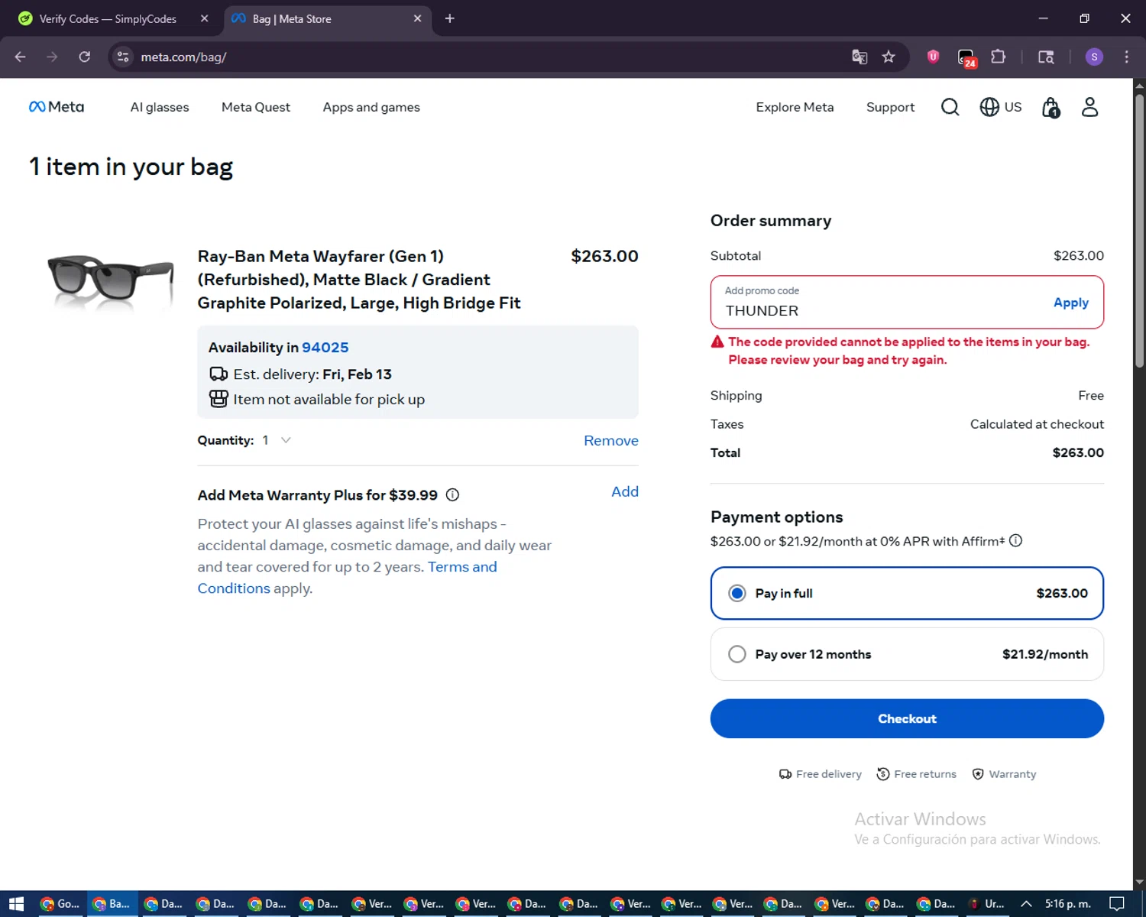Select the Pay in full option
Screen dimensions: 1146x917
907,593
